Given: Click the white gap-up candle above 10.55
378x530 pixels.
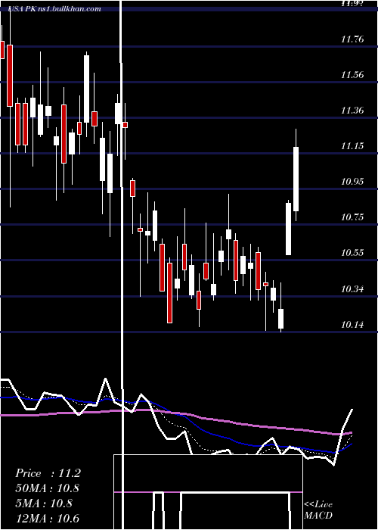Looking at the screenshot, I should (x=289, y=229).
